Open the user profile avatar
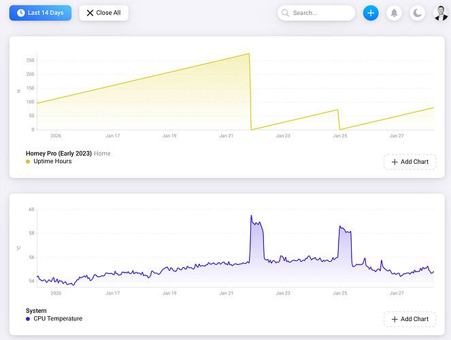Screen dimensions: 451x340 coord(441,13)
